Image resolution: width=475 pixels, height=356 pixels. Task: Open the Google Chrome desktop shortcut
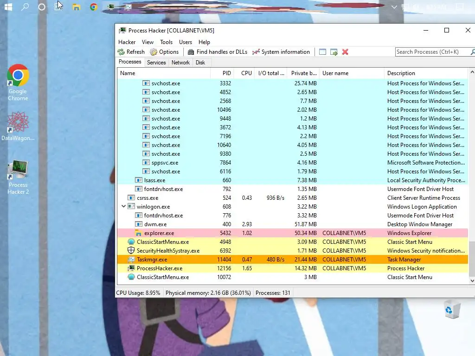(x=18, y=83)
